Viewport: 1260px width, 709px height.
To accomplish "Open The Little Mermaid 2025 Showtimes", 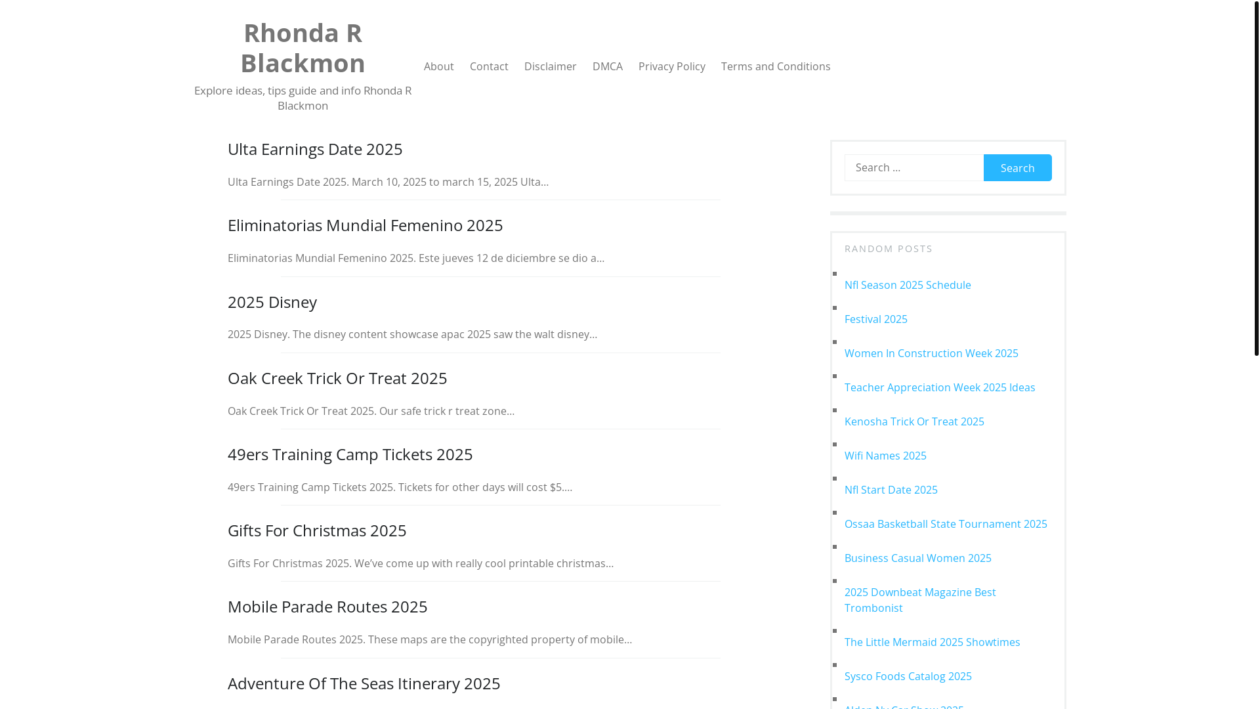I will [933, 642].
